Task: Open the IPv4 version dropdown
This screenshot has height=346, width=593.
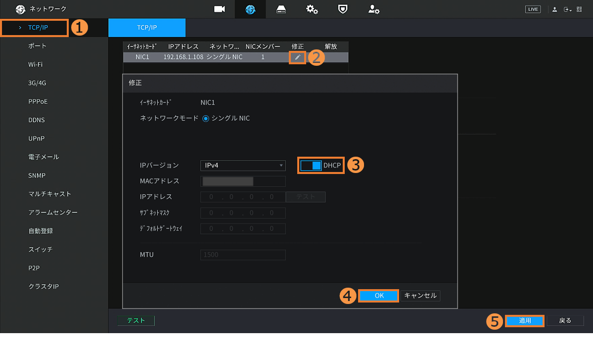Action: click(x=243, y=166)
